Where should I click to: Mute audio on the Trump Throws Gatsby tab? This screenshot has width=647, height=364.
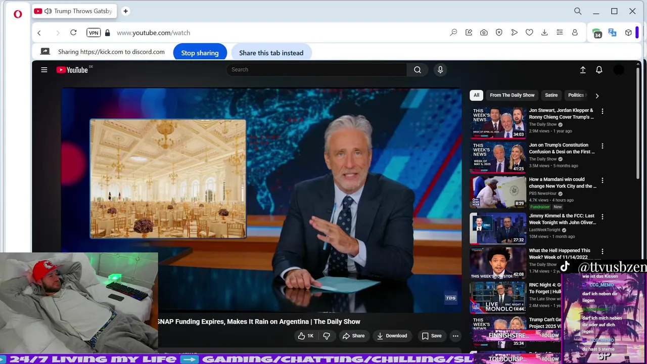pyautogui.click(x=48, y=11)
